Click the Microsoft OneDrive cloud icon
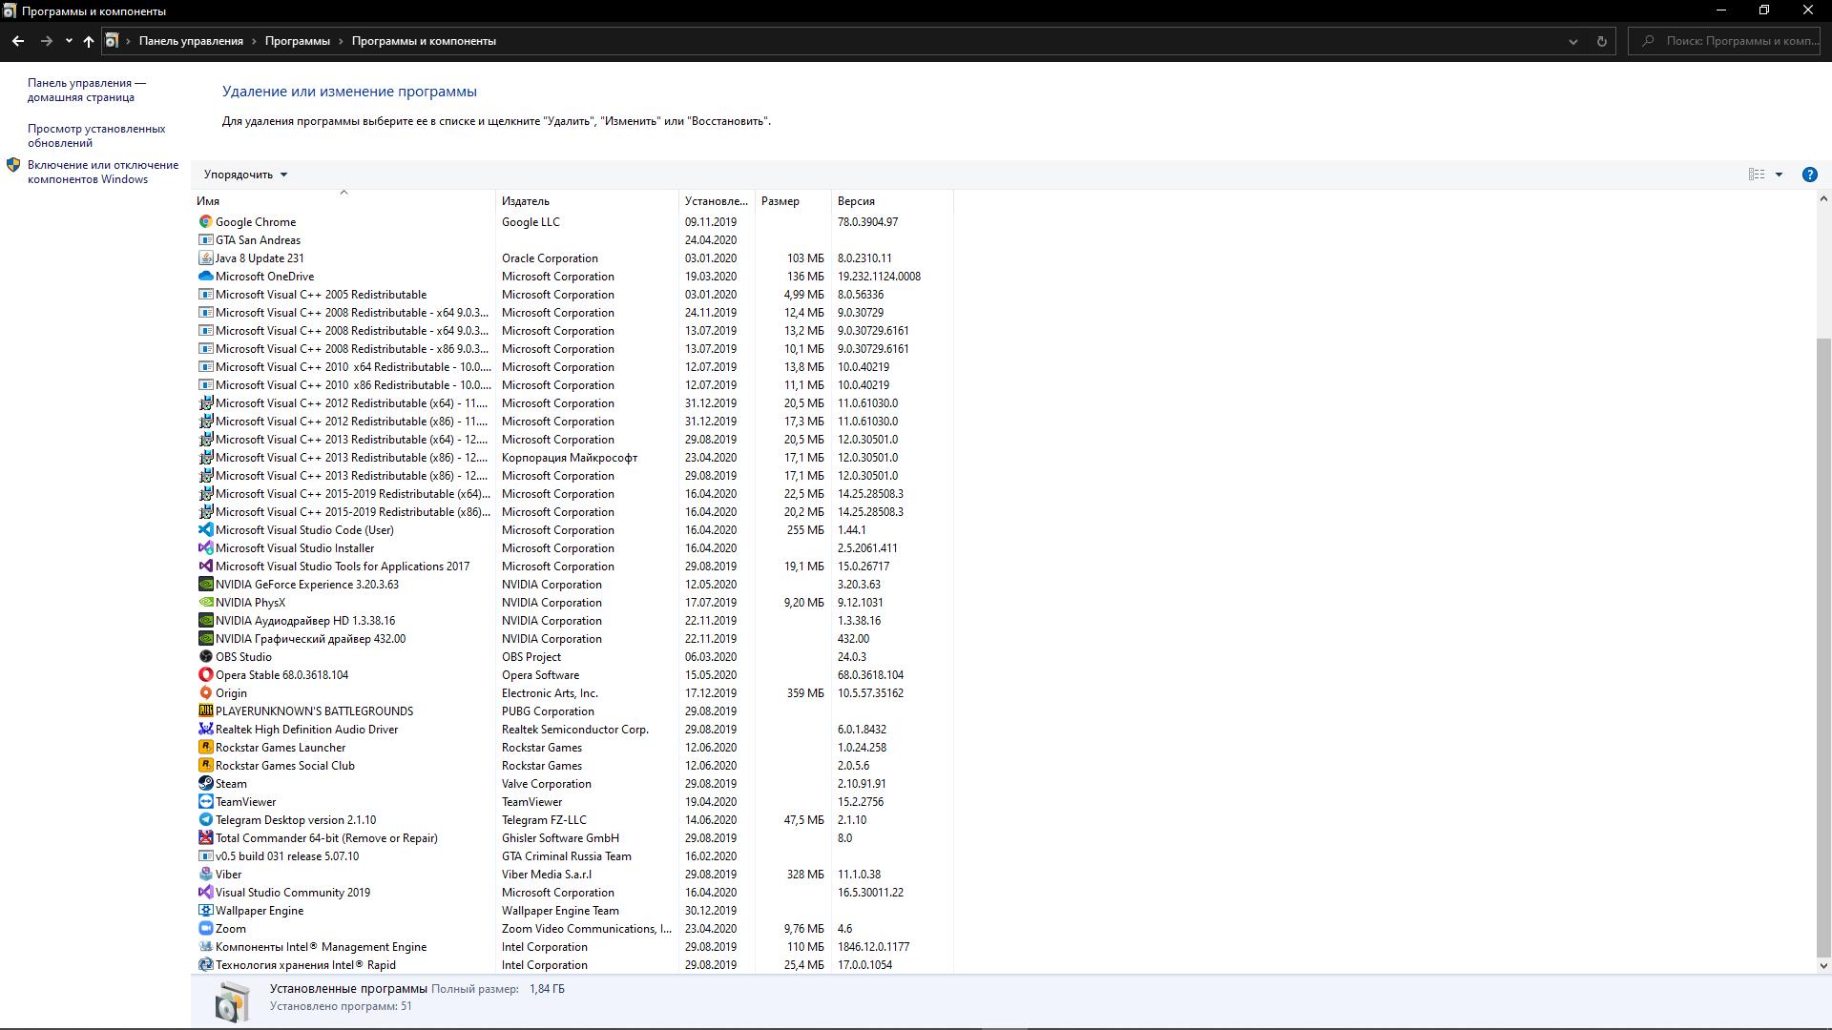Screen dimensions: 1832x1030 205,276
